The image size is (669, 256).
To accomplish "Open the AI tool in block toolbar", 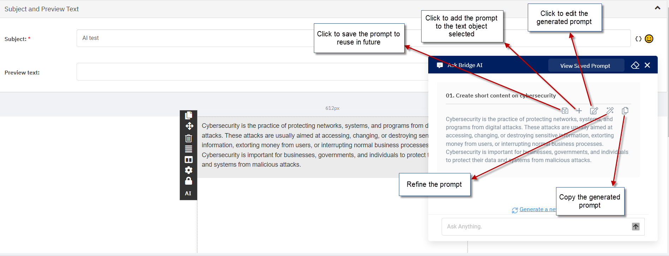I will point(188,193).
